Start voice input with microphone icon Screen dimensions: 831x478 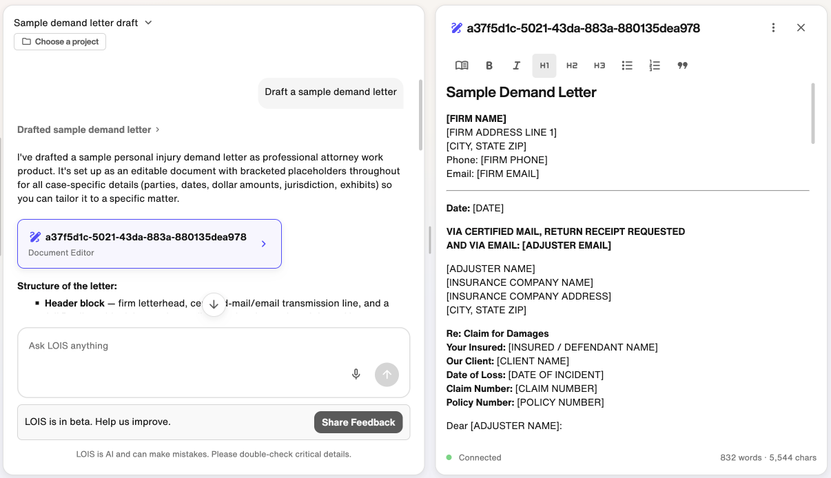pyautogui.click(x=356, y=374)
